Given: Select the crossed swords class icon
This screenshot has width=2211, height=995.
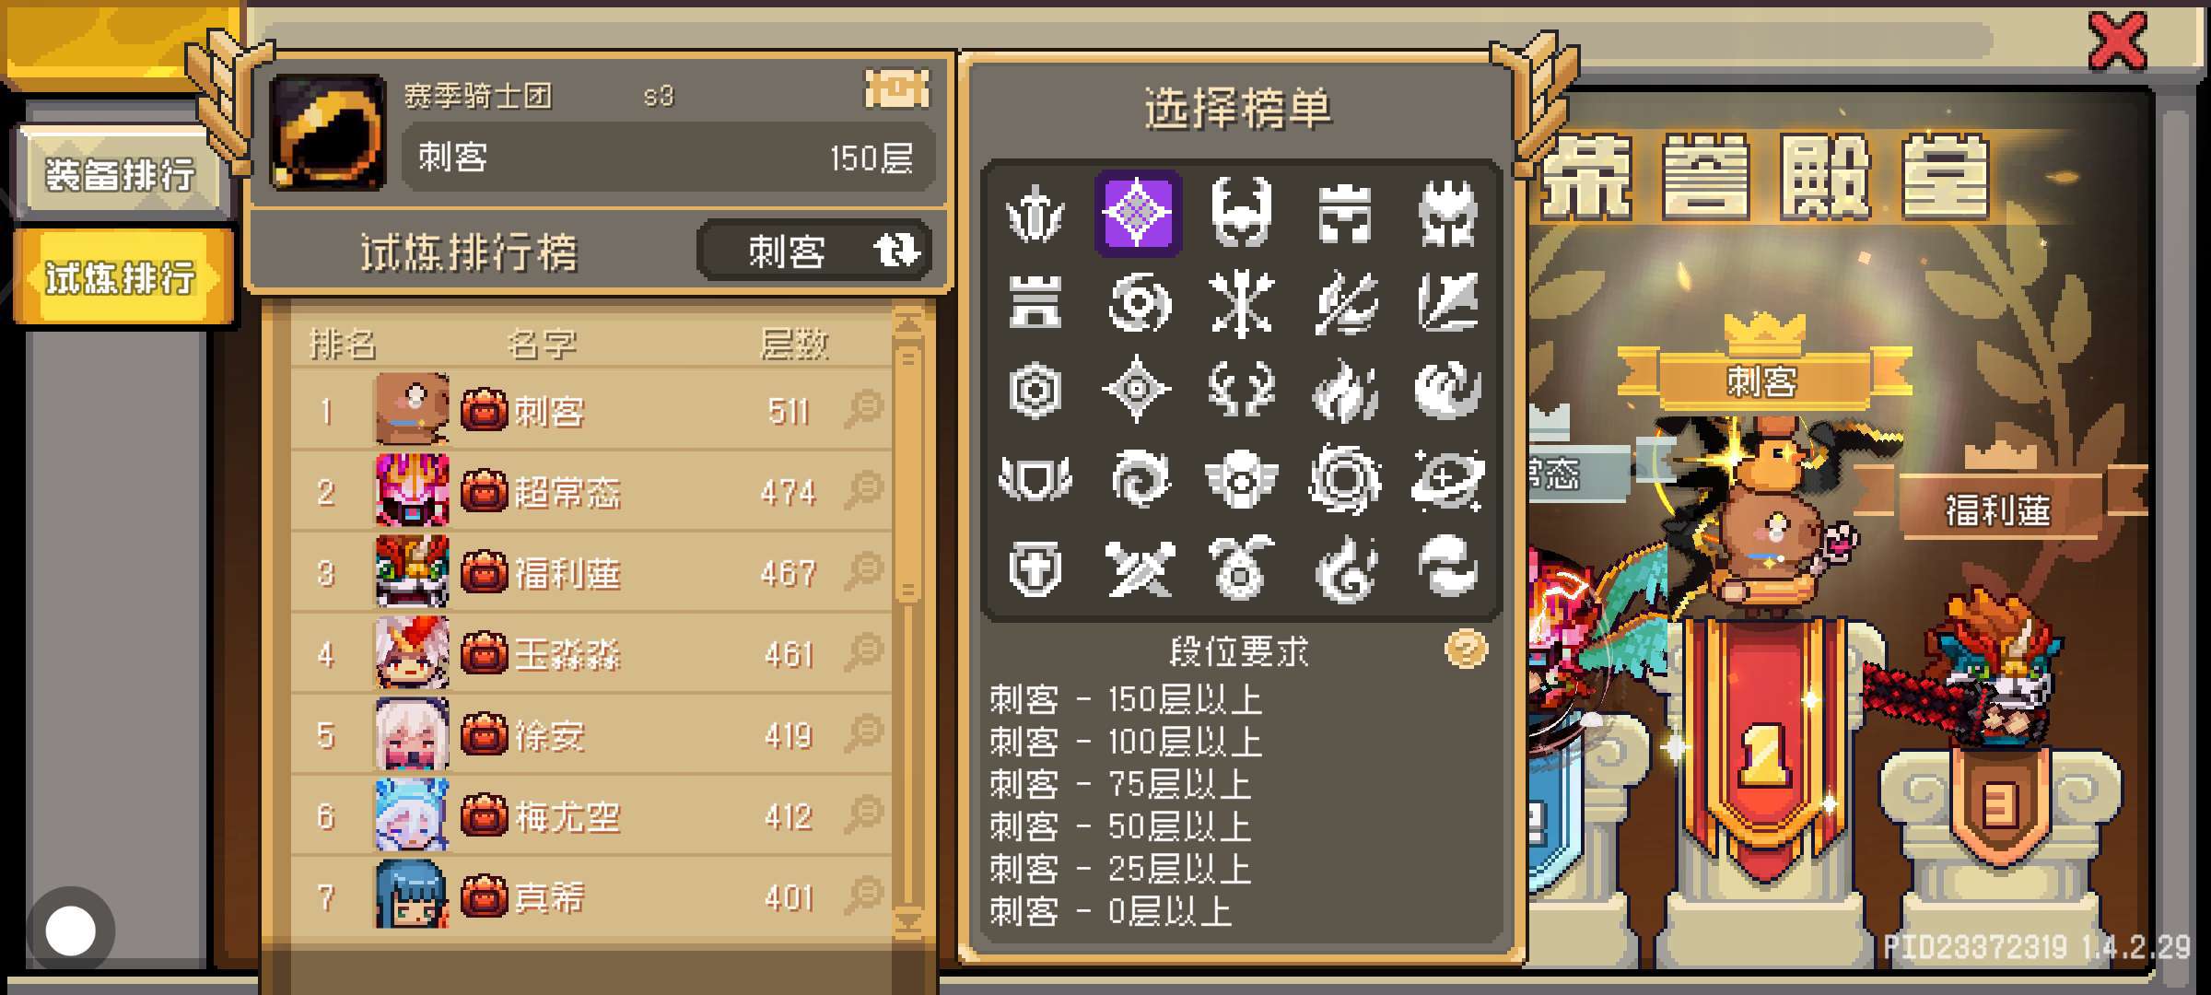Looking at the screenshot, I should pyautogui.click(x=1138, y=567).
